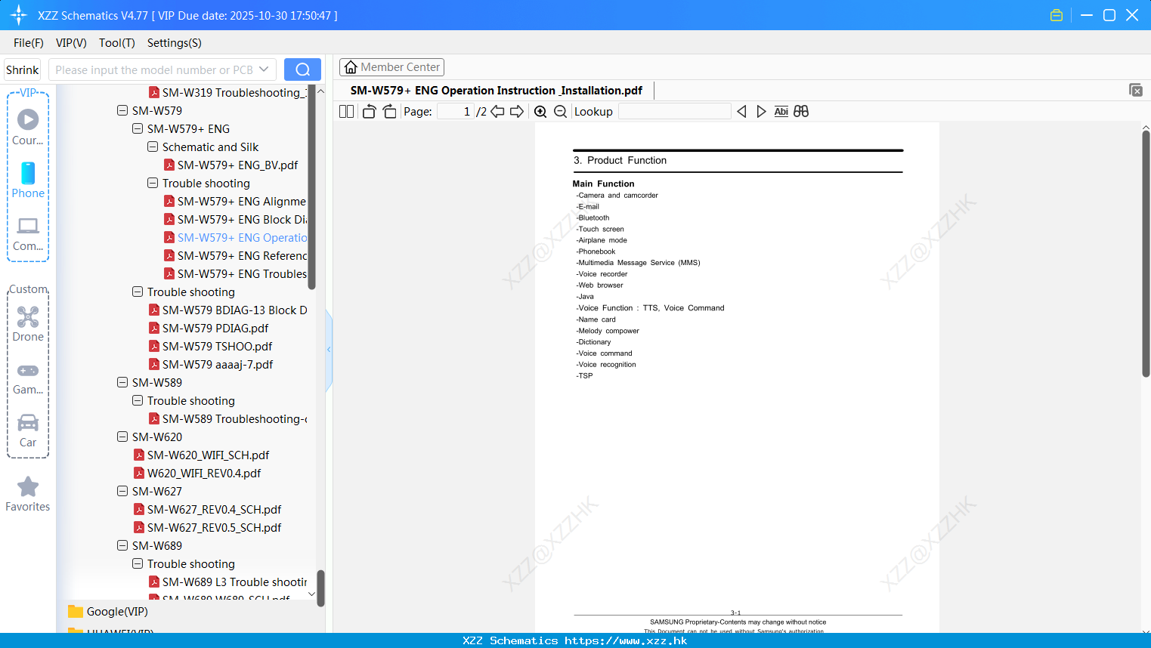The width and height of the screenshot is (1151, 648).
Task: Click the yellow VIP bag icon in title bar
Action: 1057,15
